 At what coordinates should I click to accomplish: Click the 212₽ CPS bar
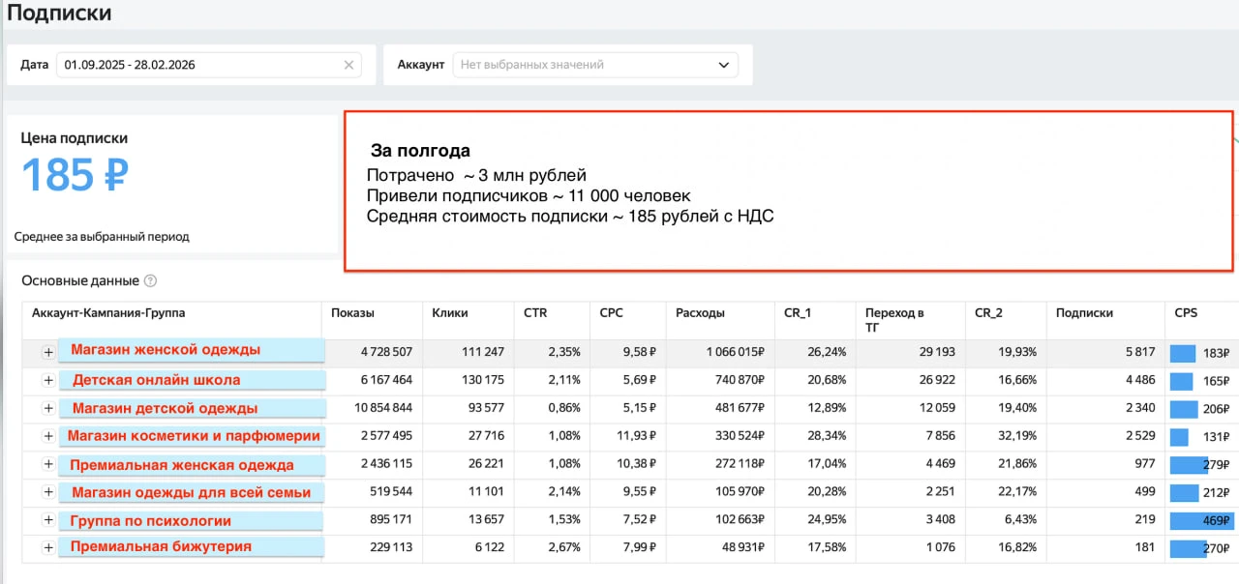coord(1185,493)
